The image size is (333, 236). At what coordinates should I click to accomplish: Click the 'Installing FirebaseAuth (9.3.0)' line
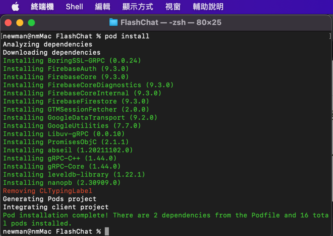(x=66, y=69)
